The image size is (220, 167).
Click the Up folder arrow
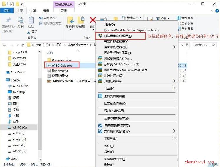23,45
